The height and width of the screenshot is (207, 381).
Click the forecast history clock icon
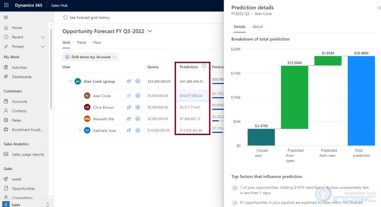click(x=65, y=17)
